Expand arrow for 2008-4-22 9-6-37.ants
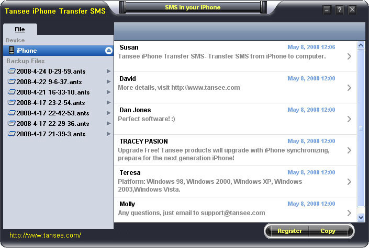The width and height of the screenshot is (369, 248). 108,81
